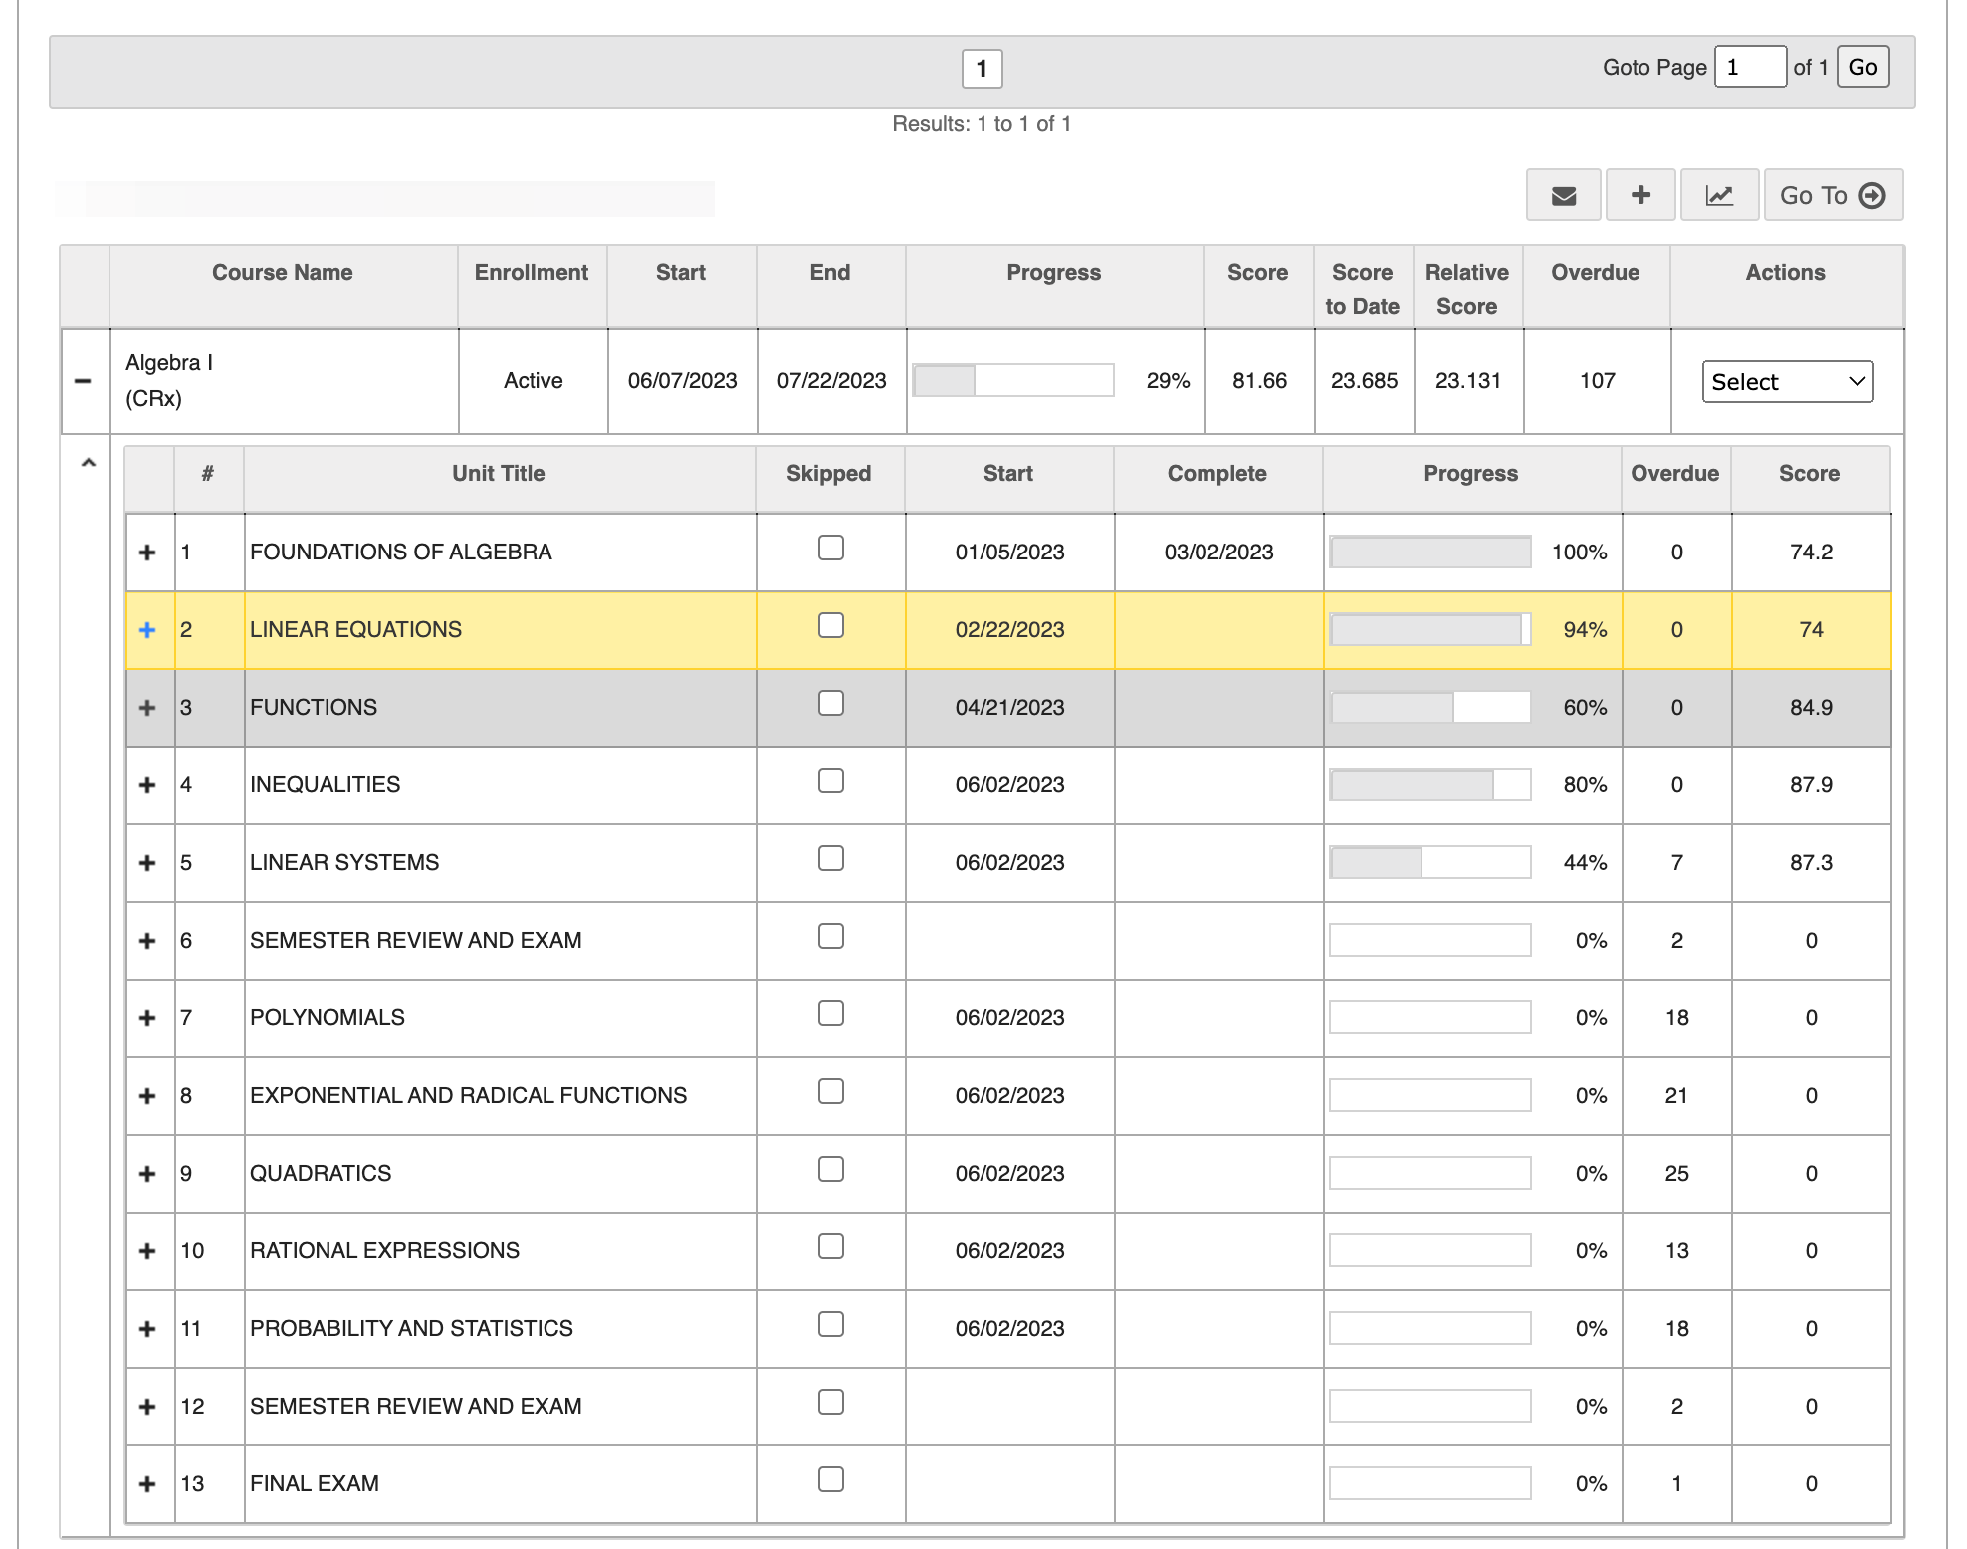The width and height of the screenshot is (1967, 1549).
Task: Expand the Final Exam unit
Action: pos(147,1484)
